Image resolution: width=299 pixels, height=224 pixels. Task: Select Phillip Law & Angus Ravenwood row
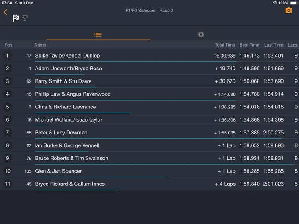click(x=149, y=94)
